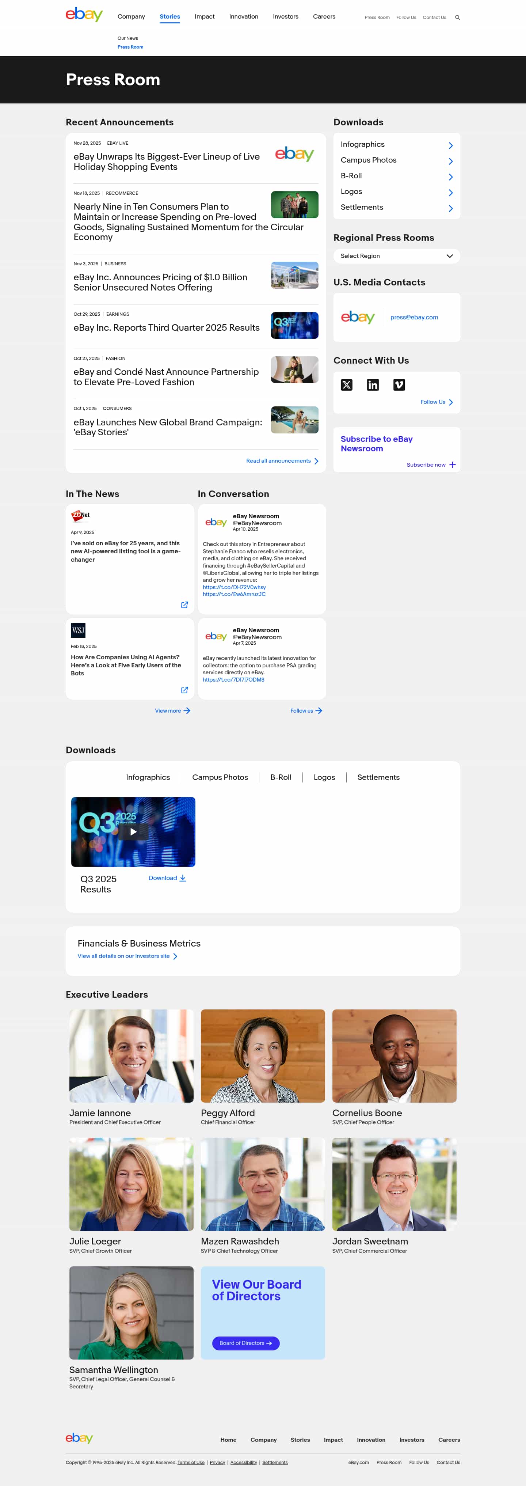
Task: Click eBay.com link in footer
Action: pyautogui.click(x=358, y=1462)
